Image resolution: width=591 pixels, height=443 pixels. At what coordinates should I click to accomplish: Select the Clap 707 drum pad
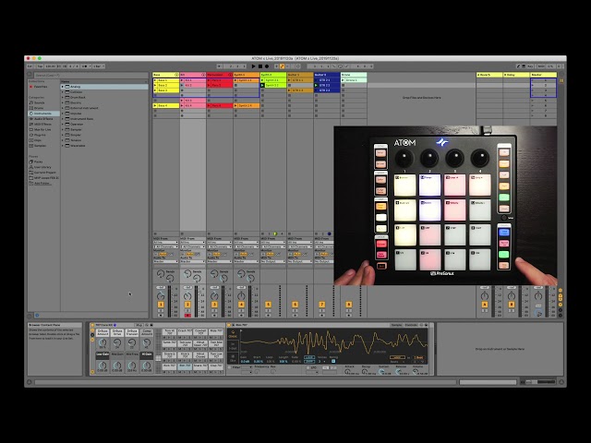216,365
